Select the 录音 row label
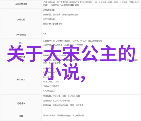 click(x=21, y=116)
